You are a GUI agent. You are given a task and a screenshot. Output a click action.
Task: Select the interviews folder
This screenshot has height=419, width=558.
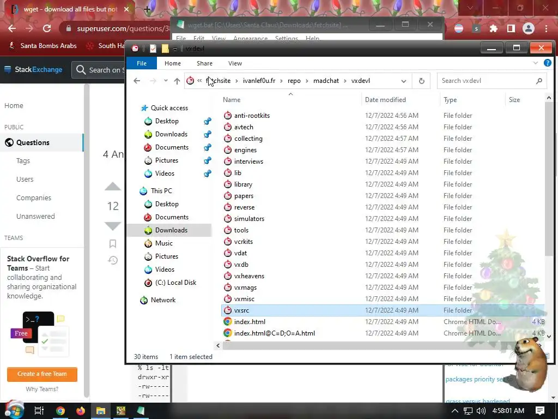click(248, 161)
